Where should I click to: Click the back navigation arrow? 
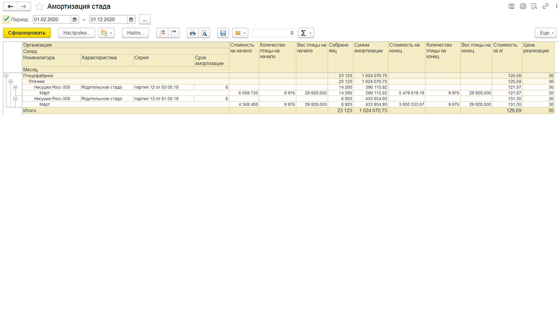(10, 6)
